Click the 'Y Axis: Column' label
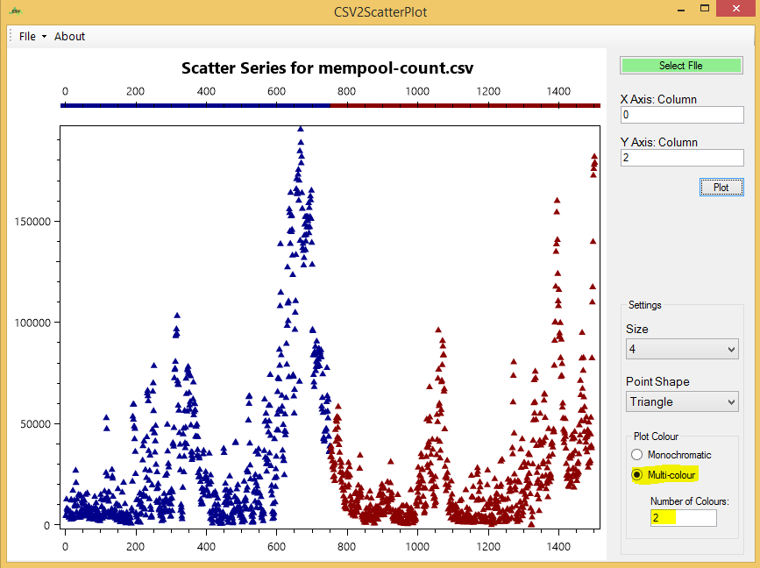Screen dimensions: 760x568 [x=658, y=143]
